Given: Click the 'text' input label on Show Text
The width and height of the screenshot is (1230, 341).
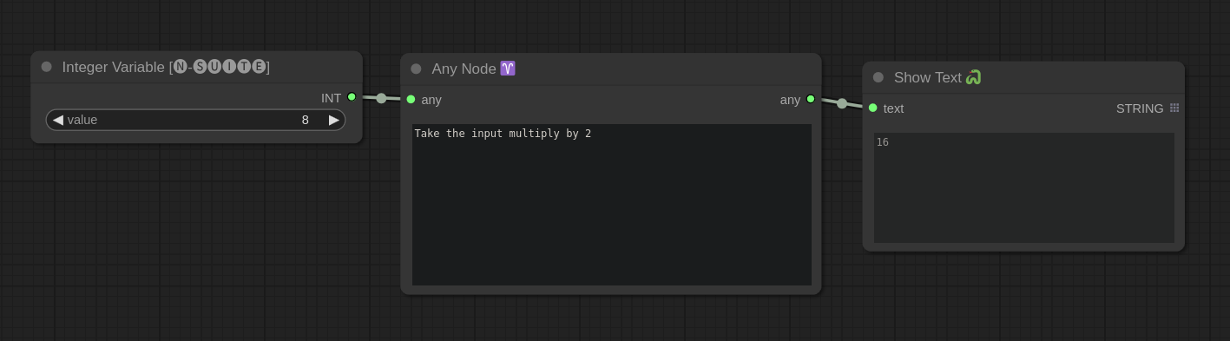Looking at the screenshot, I should 893,108.
